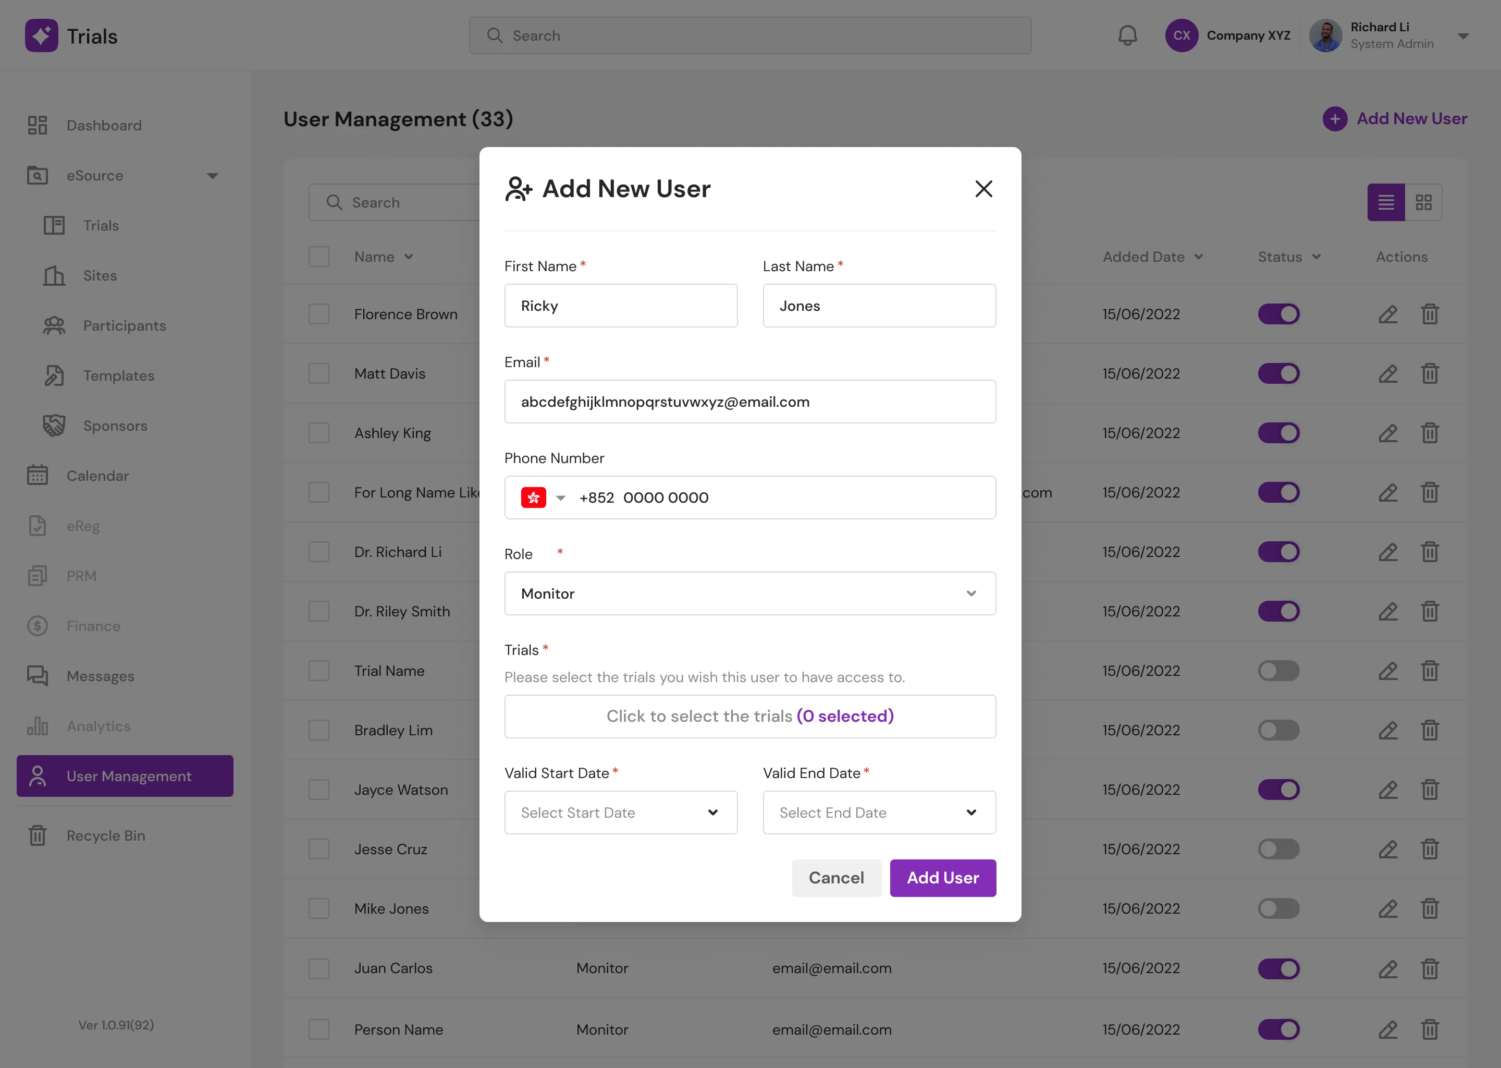
Task: Disable the Florence Brown status toggle
Action: pyautogui.click(x=1278, y=314)
